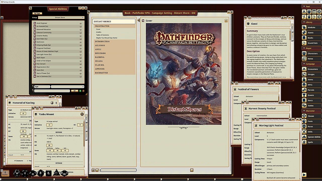Select Table of Contents page
Image resolution: width=322 pixels, height=181 pixels.
[102, 35]
